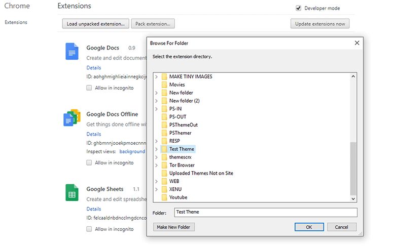Select the Test Theme folder icon
This screenshot has height=246, width=394.
pos(164,149)
